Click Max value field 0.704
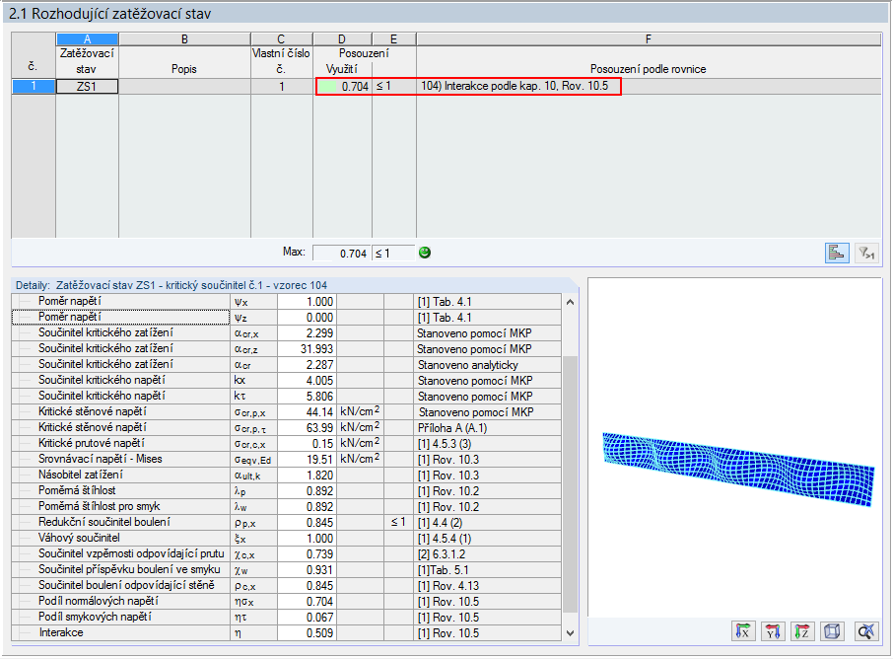This screenshot has width=893, height=659. click(342, 254)
